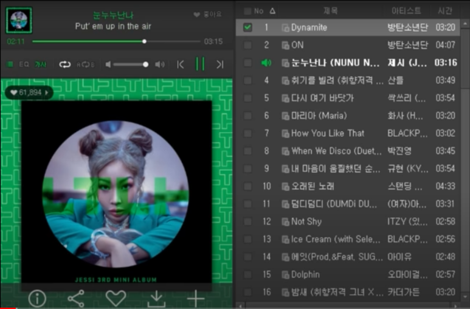
Task: Expand likes with the arrow beside 61,894
Action: (x=46, y=92)
